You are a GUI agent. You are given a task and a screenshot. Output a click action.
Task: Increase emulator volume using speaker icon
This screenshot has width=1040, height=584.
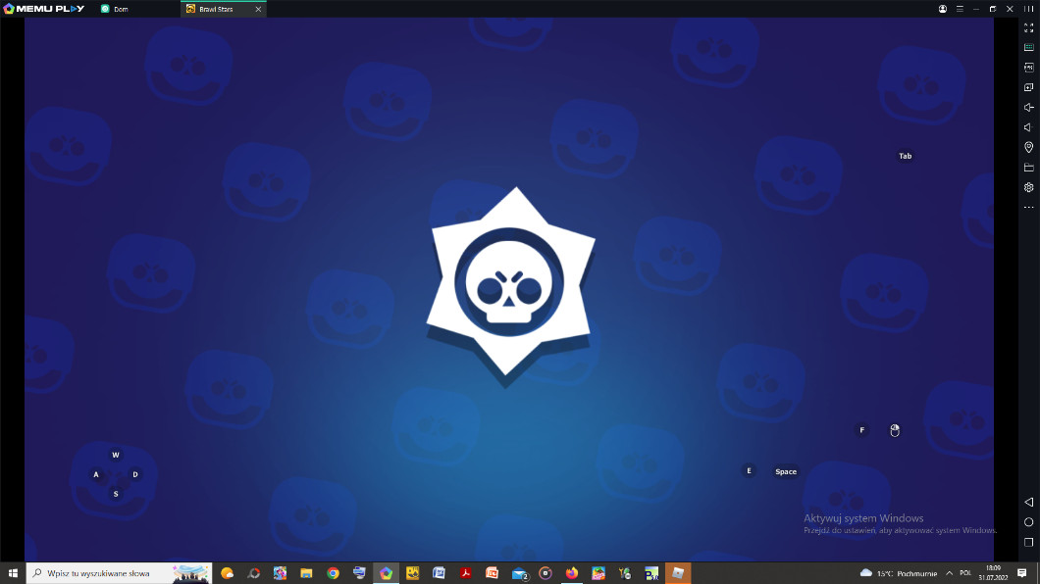[x=1028, y=108]
